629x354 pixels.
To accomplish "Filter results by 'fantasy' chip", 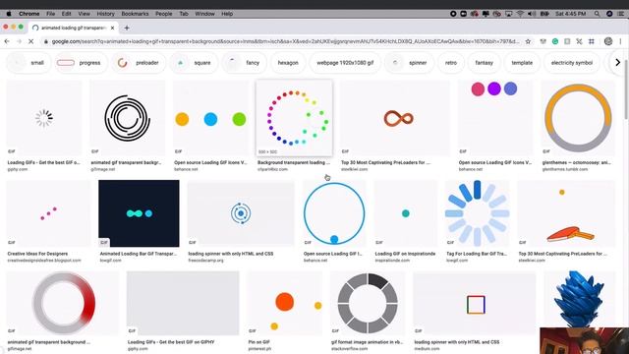I will (485, 63).
